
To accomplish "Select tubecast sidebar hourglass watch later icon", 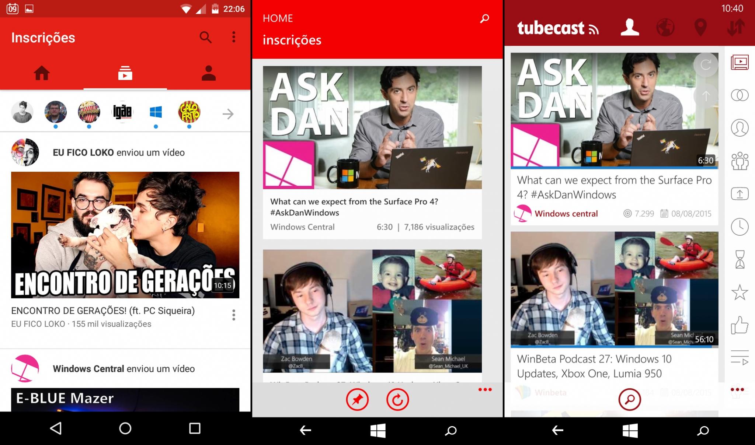I will [740, 259].
